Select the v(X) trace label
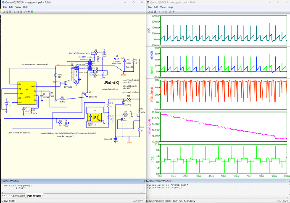 (148, 31)
